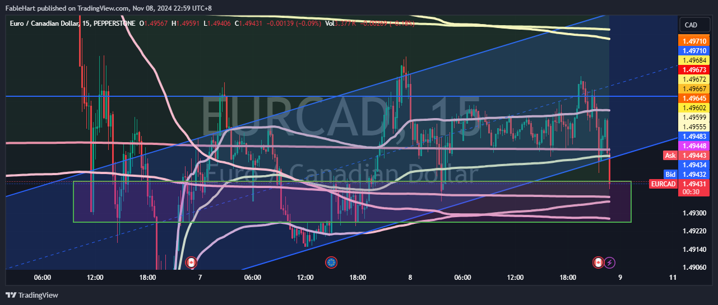Click the 1.49555 price label
This screenshot has width=718, height=305.
click(695, 126)
